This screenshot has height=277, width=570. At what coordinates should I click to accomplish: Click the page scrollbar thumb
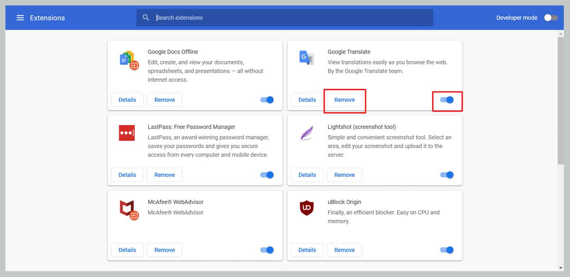coord(561,100)
